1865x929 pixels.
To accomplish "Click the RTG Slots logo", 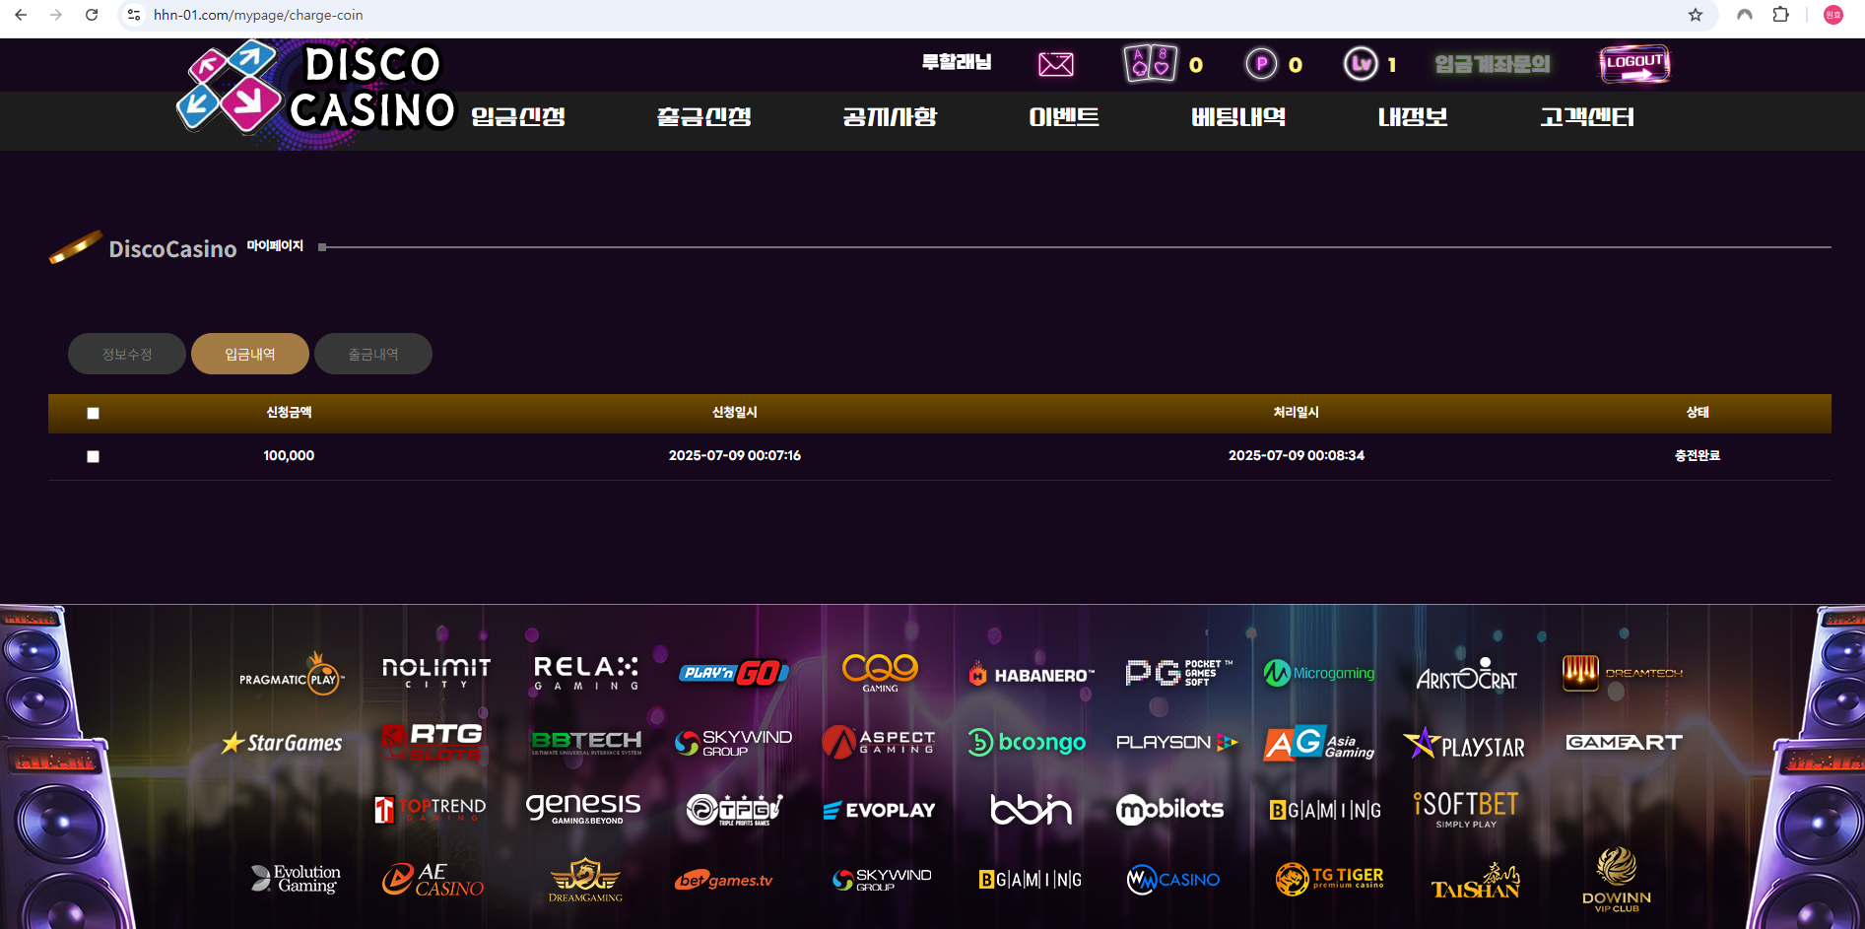I will 432,742.
